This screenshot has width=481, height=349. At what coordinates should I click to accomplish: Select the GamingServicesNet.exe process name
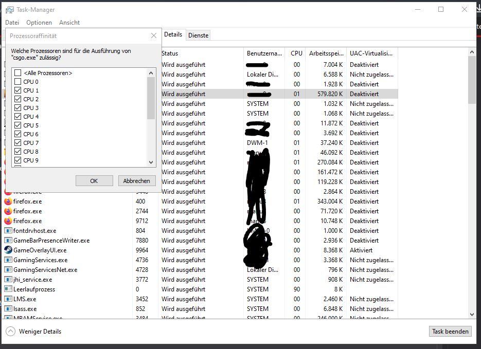coord(45,270)
